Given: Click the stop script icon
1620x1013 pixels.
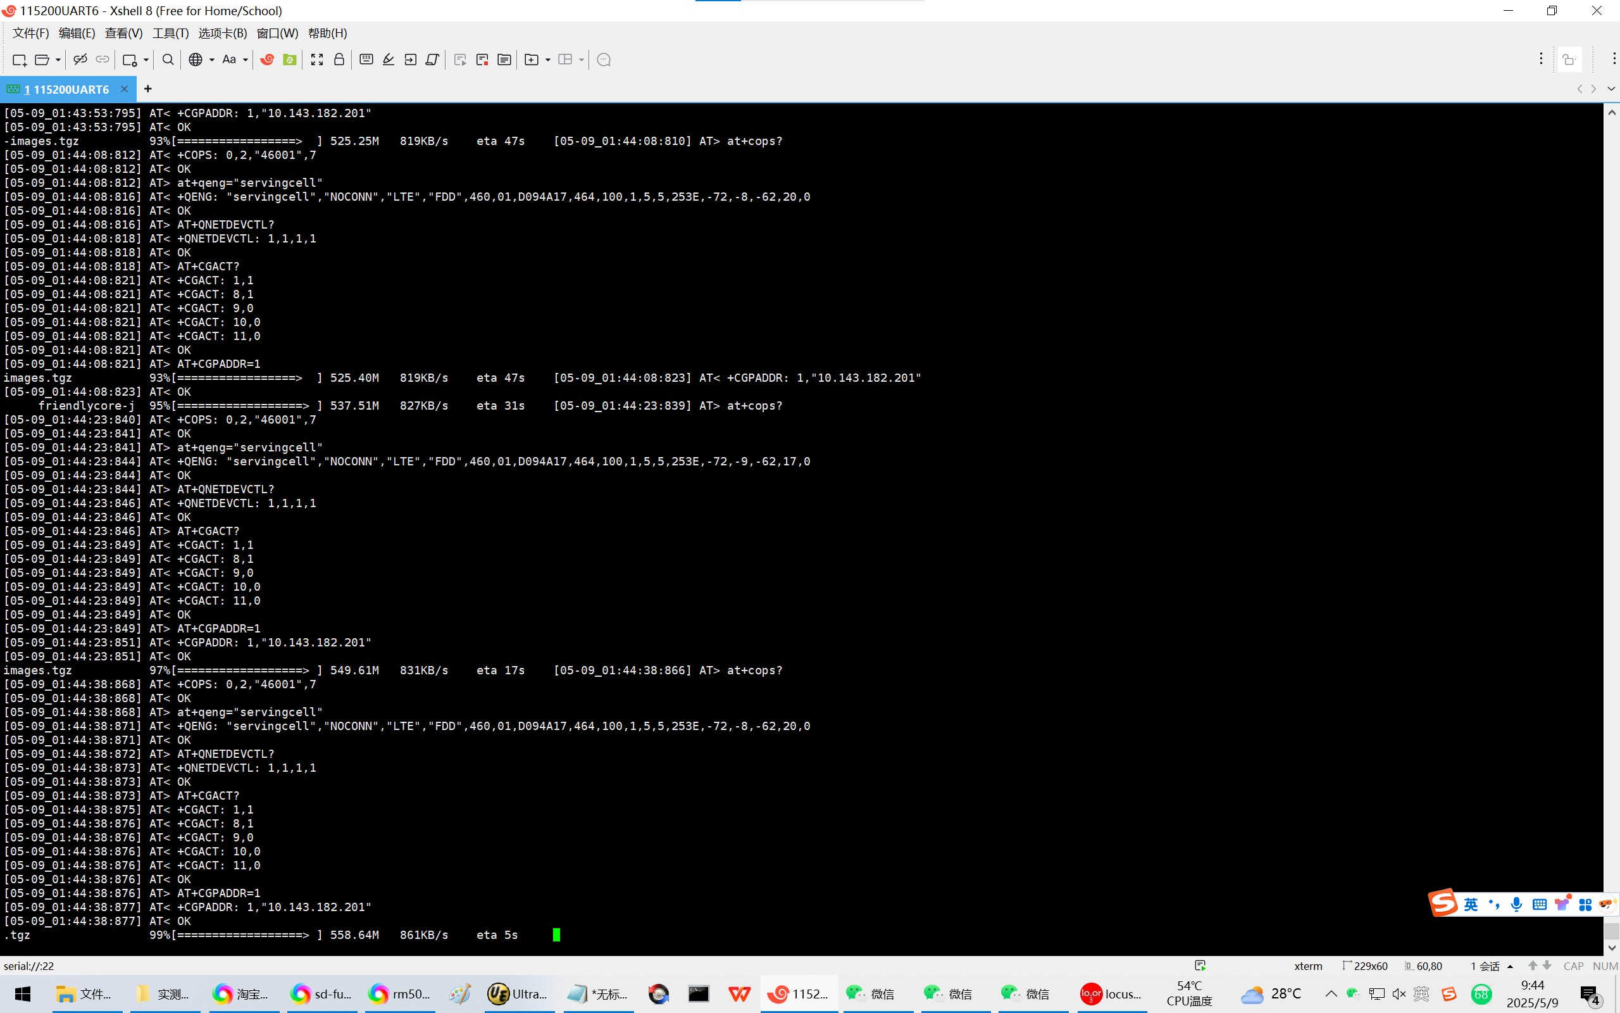Looking at the screenshot, I should 482,60.
